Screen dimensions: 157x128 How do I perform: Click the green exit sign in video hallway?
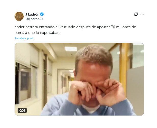click(45, 72)
